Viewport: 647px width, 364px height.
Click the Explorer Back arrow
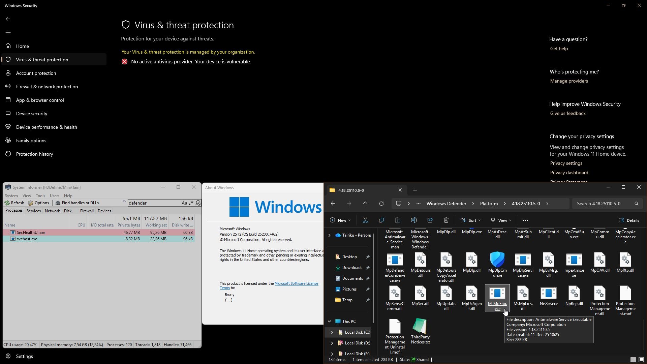333,204
